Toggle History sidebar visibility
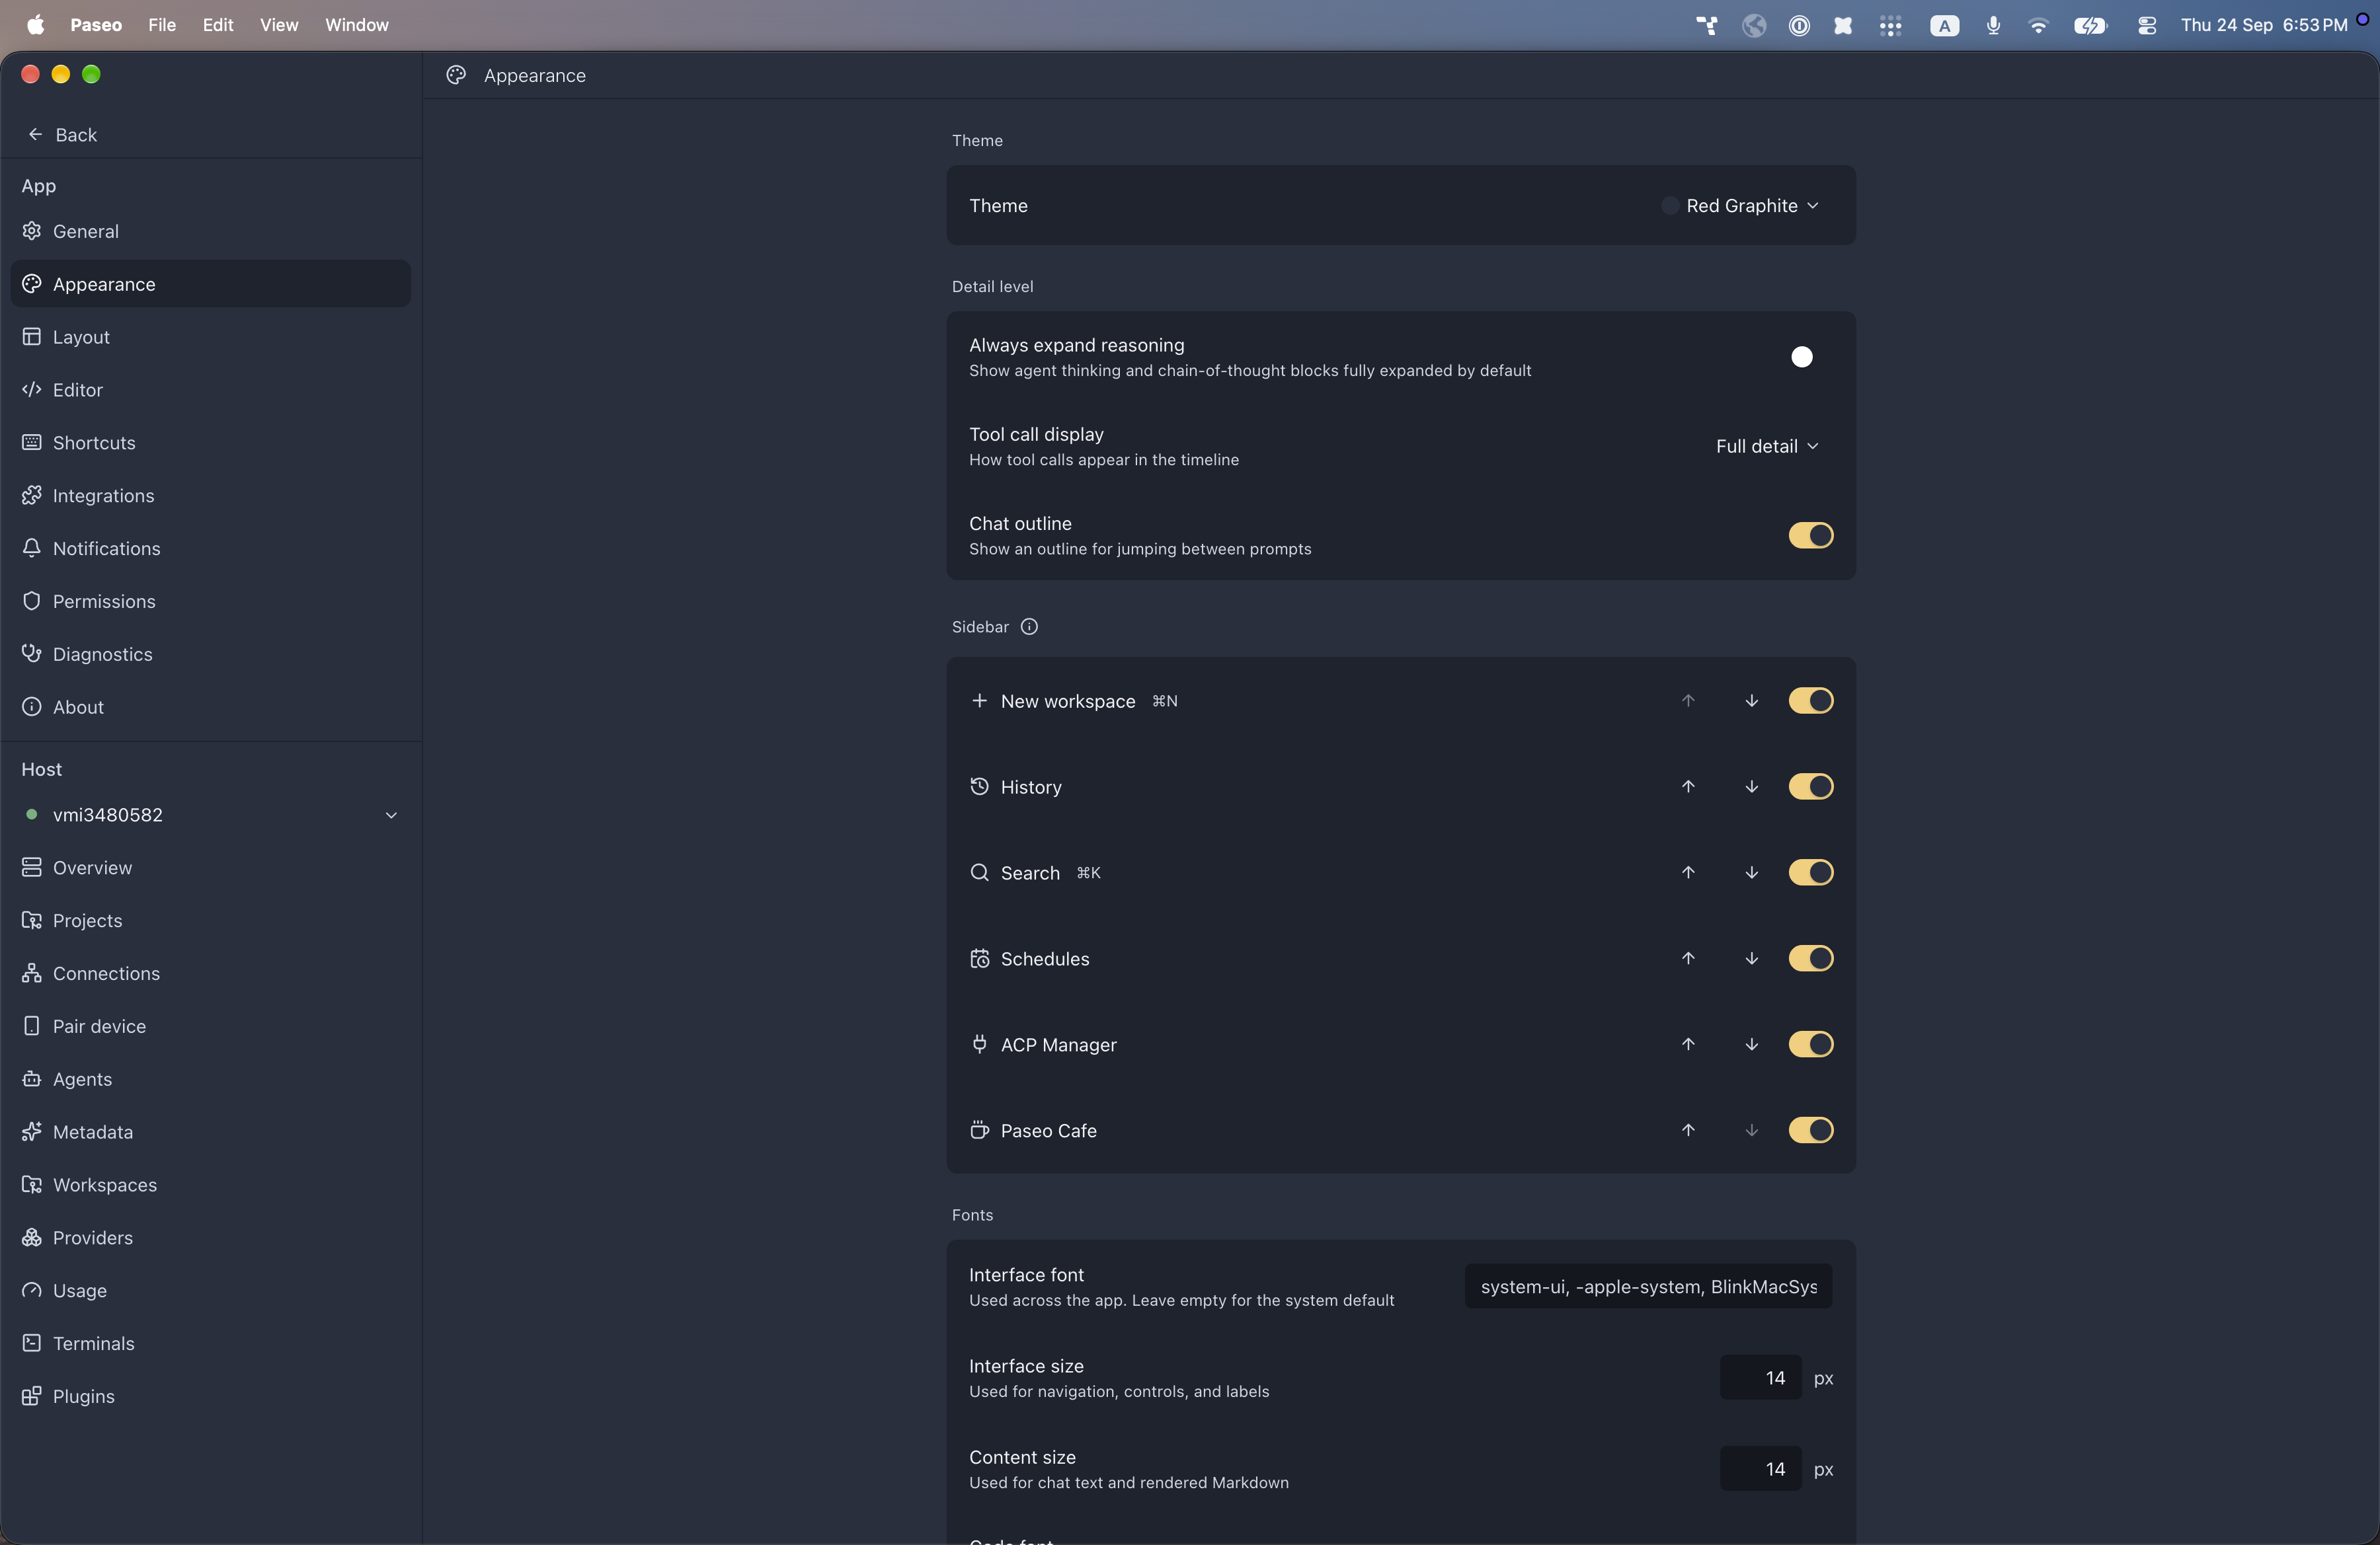This screenshot has width=2380, height=1545. point(1810,786)
